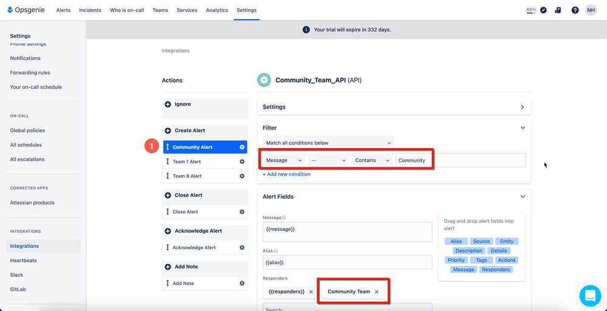Open All escalations in the sidebar

pos(27,159)
